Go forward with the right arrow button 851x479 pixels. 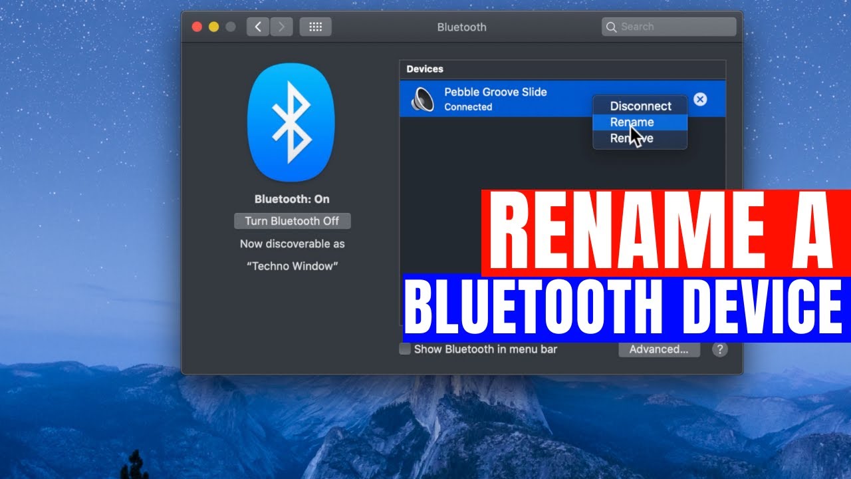281,27
